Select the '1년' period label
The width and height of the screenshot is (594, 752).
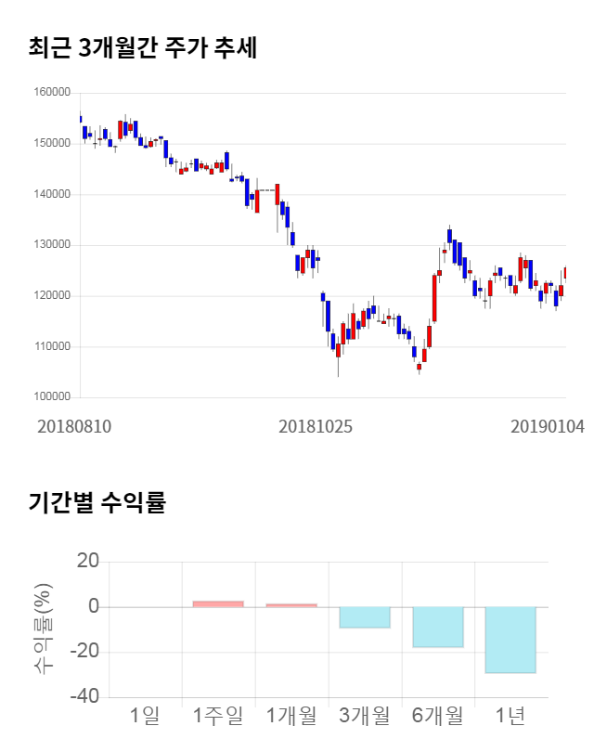(x=510, y=716)
